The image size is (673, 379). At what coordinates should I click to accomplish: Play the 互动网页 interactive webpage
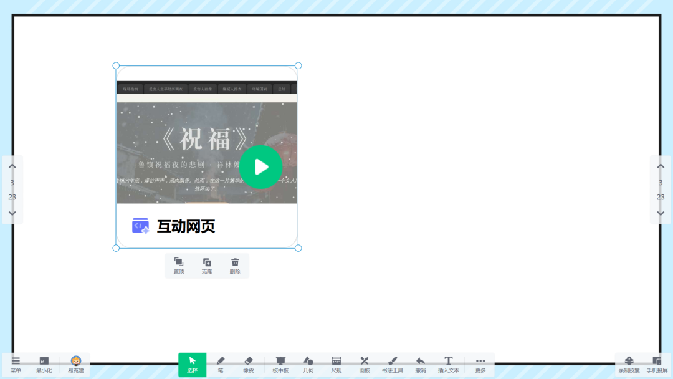(260, 167)
